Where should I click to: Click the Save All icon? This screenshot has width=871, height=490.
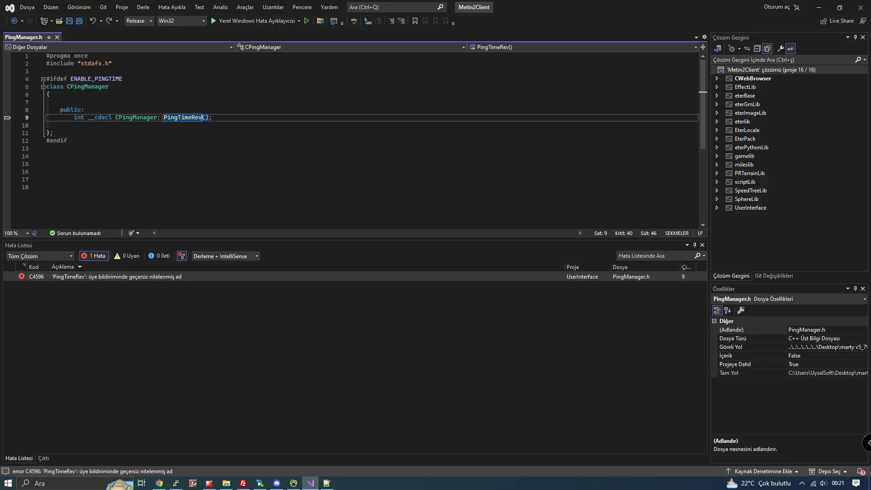(x=79, y=21)
